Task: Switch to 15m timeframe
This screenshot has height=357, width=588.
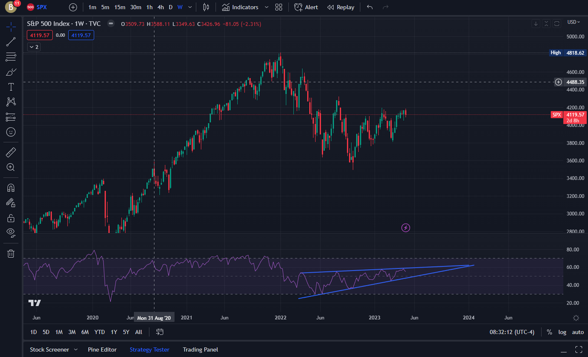Action: 120,7
